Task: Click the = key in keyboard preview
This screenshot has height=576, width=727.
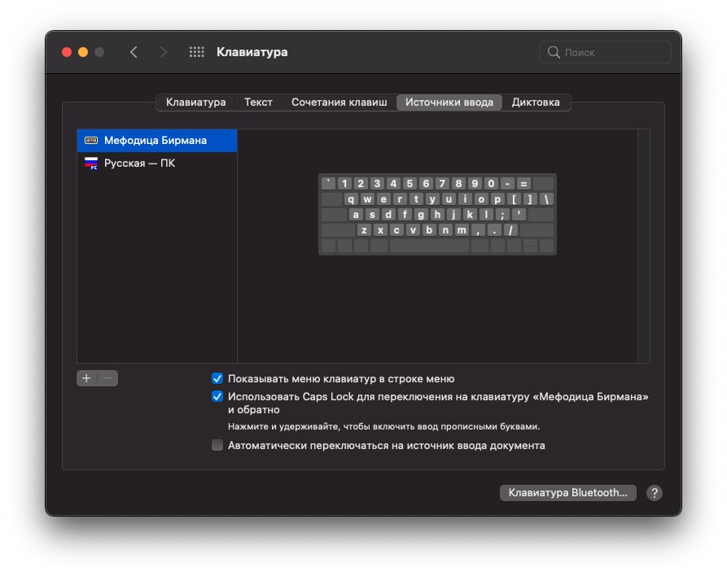Action: coord(523,184)
